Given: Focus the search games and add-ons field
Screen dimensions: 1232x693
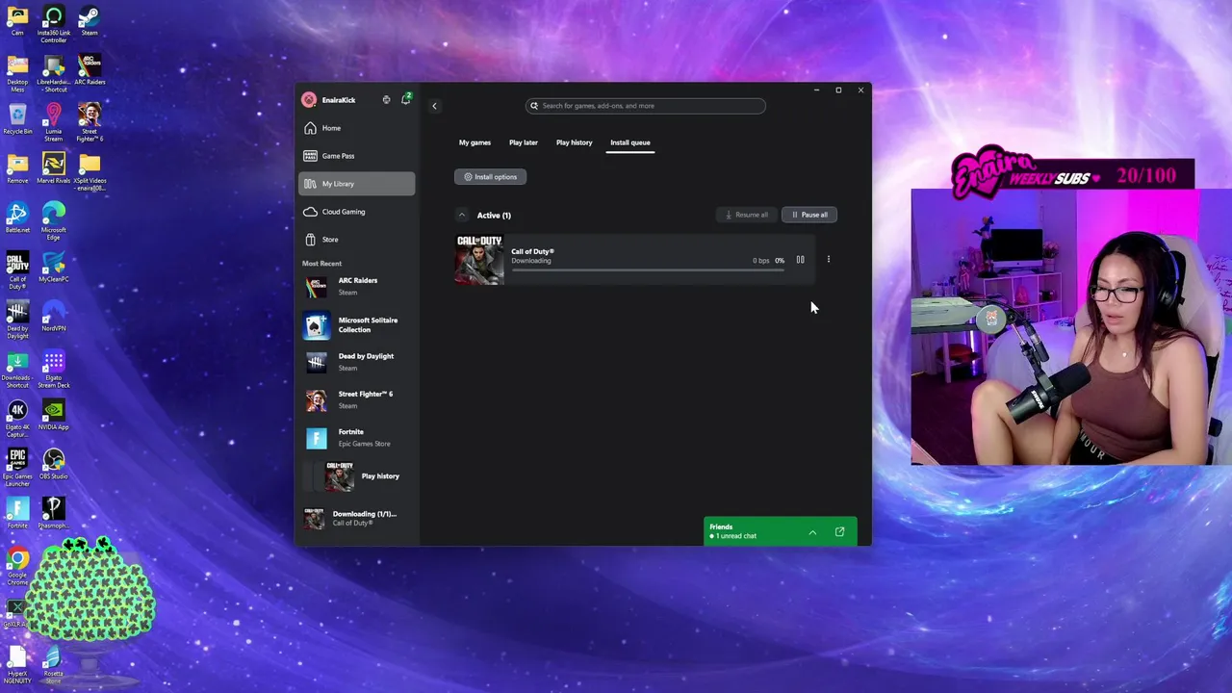Looking at the screenshot, I should (646, 106).
